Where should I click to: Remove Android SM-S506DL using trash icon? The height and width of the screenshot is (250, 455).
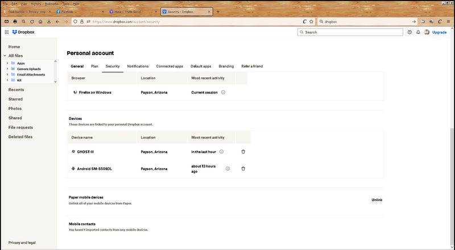243,169
